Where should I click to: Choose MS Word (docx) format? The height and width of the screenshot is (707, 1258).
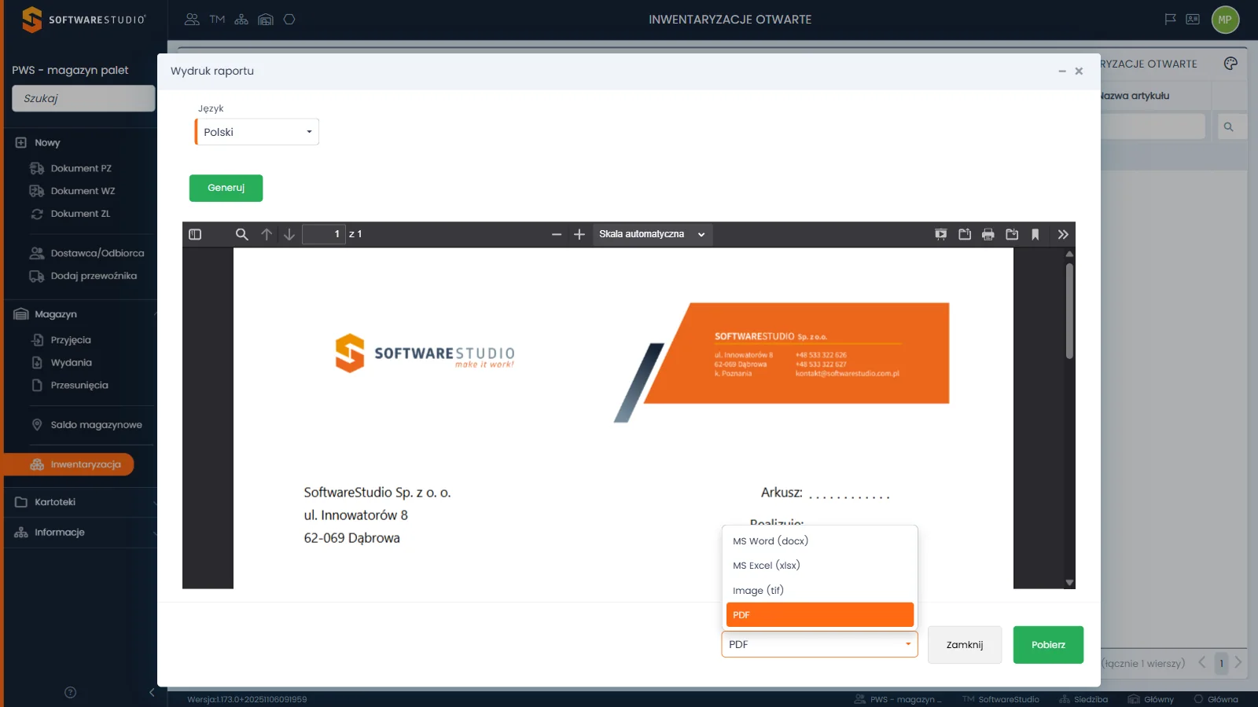tap(819, 540)
